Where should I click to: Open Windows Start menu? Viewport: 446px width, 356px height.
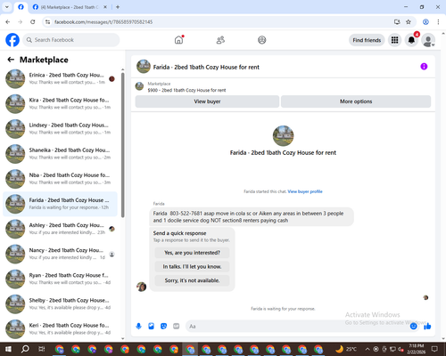[x=8, y=349]
